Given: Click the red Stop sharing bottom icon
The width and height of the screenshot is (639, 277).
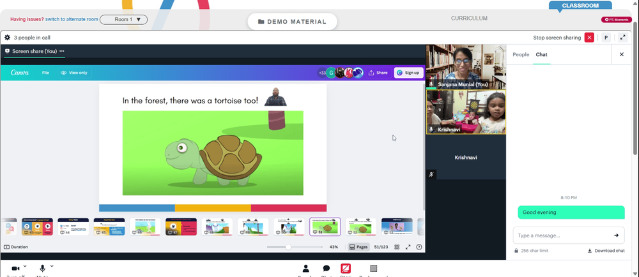Looking at the screenshot, I should click(346, 270).
